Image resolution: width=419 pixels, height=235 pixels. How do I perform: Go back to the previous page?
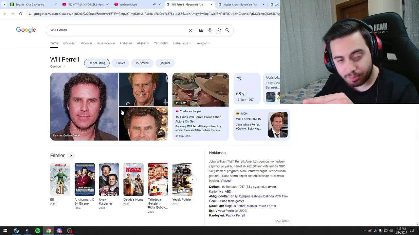5,14
